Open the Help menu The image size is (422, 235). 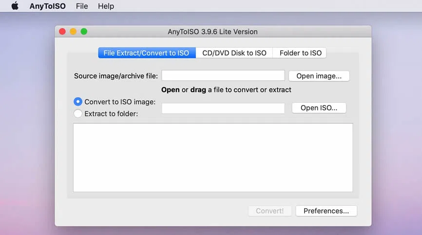106,6
